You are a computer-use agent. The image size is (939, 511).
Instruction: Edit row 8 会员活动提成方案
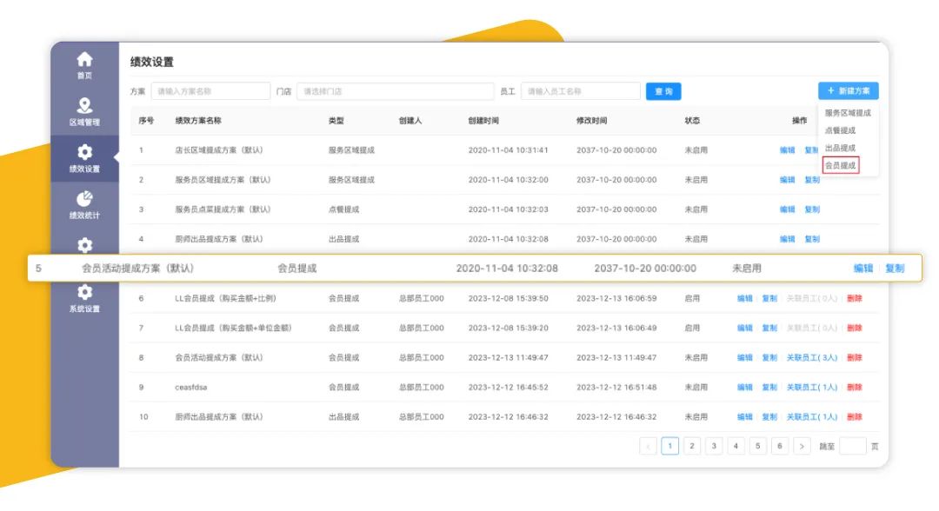(x=744, y=357)
